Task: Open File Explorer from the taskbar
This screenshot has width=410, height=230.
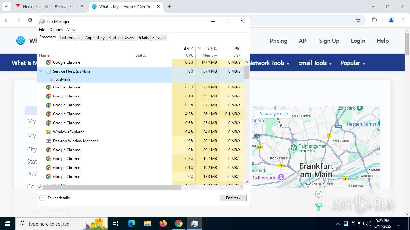Action: coord(147,224)
